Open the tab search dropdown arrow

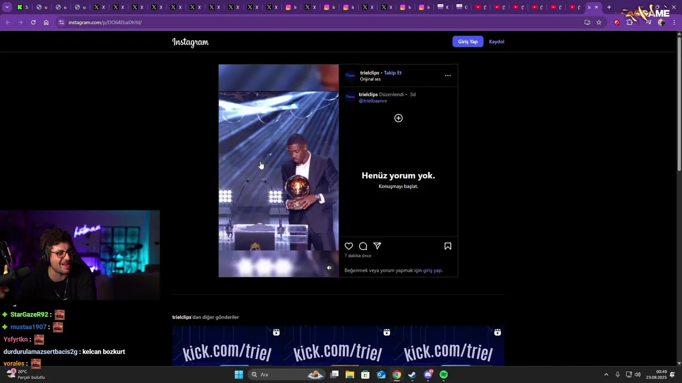(x=7, y=7)
